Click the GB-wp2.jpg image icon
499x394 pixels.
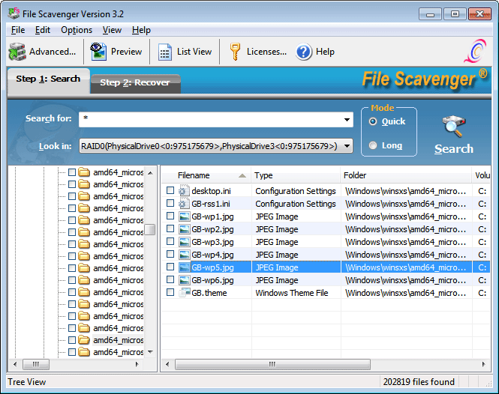coord(184,229)
